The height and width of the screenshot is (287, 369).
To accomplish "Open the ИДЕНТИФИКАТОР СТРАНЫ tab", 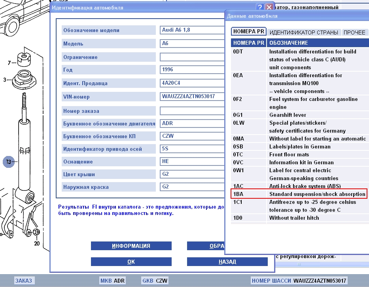I will click(304, 32).
